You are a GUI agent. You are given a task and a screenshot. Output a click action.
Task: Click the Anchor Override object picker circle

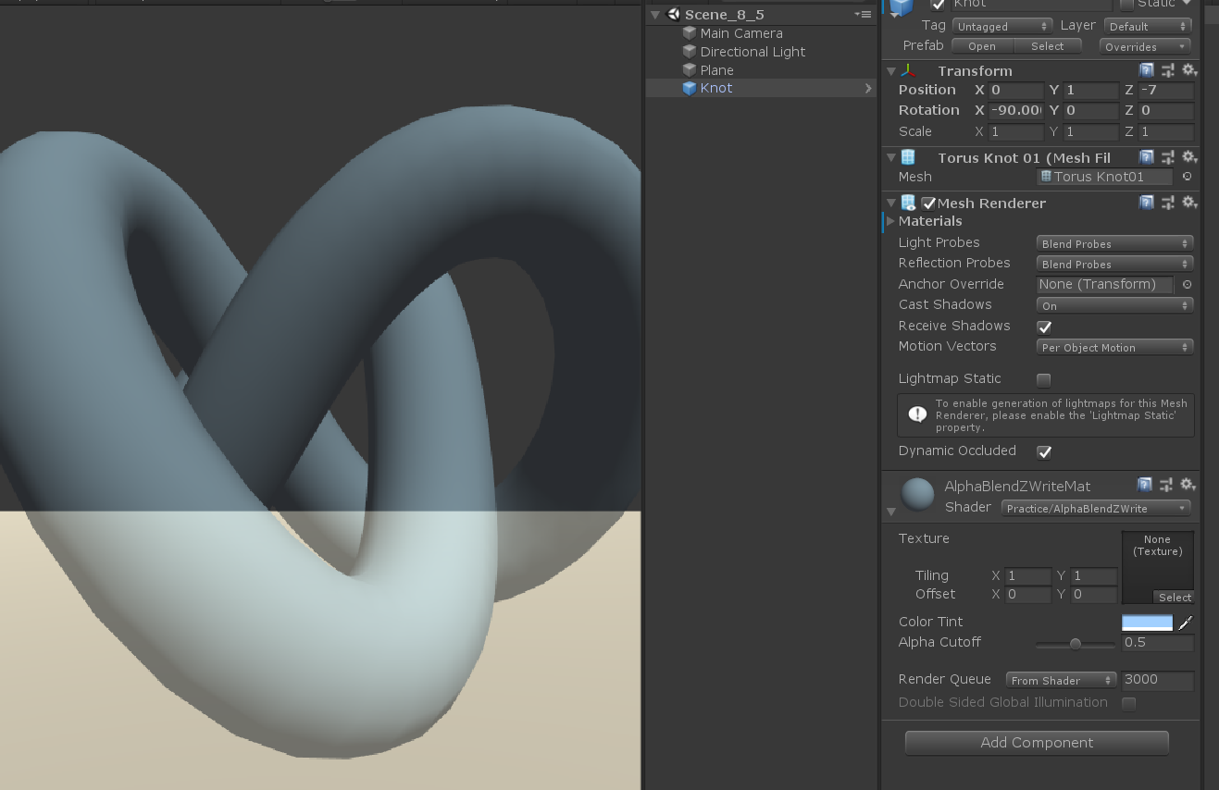tap(1188, 285)
